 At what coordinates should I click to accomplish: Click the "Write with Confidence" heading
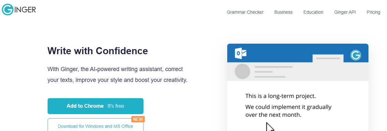pyautogui.click(x=97, y=51)
